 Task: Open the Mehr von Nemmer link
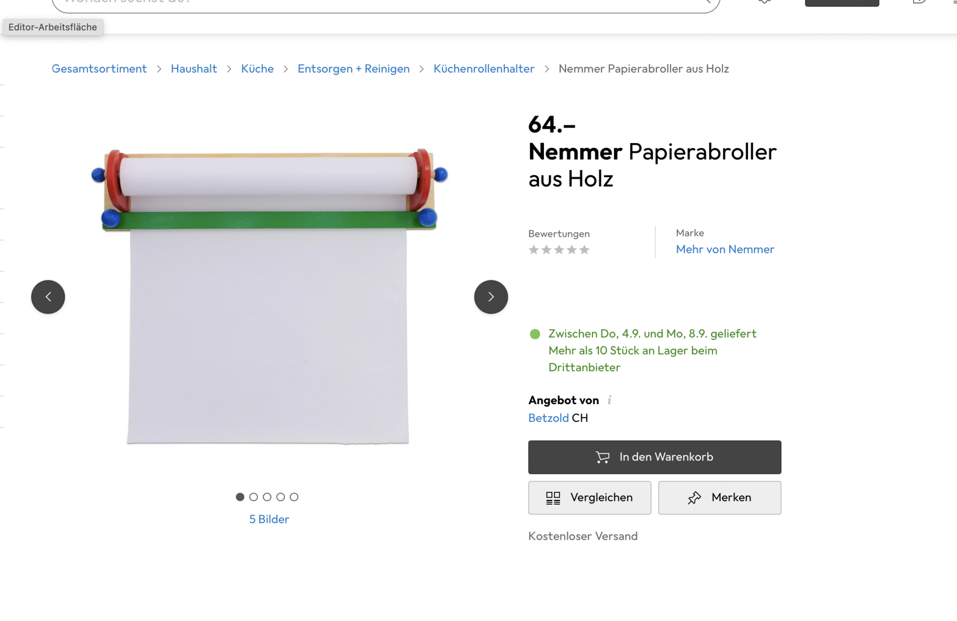[x=725, y=250]
